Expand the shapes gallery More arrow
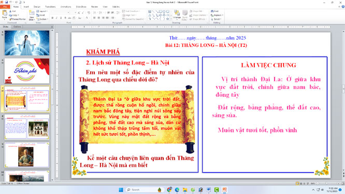This screenshot has width=345, height=194. pos(171,19)
